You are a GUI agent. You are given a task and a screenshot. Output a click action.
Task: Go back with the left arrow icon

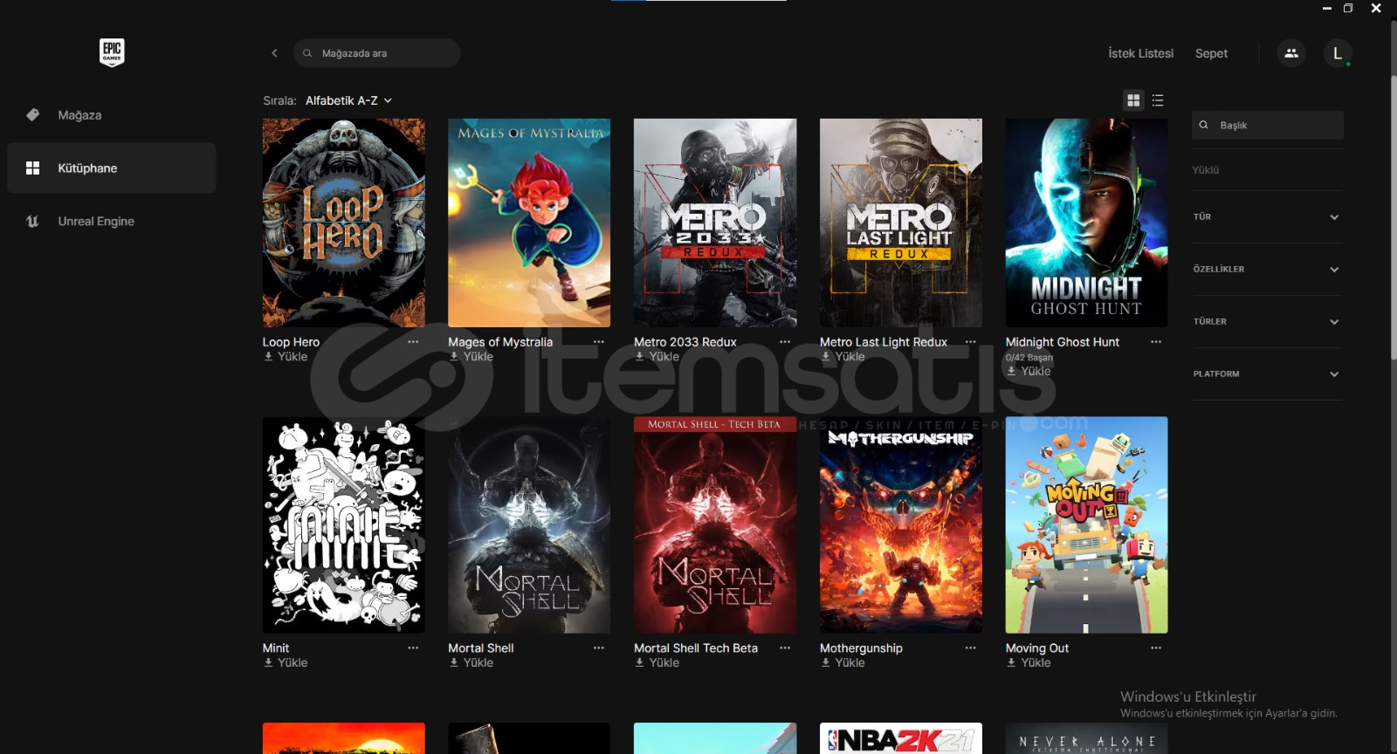(x=274, y=53)
